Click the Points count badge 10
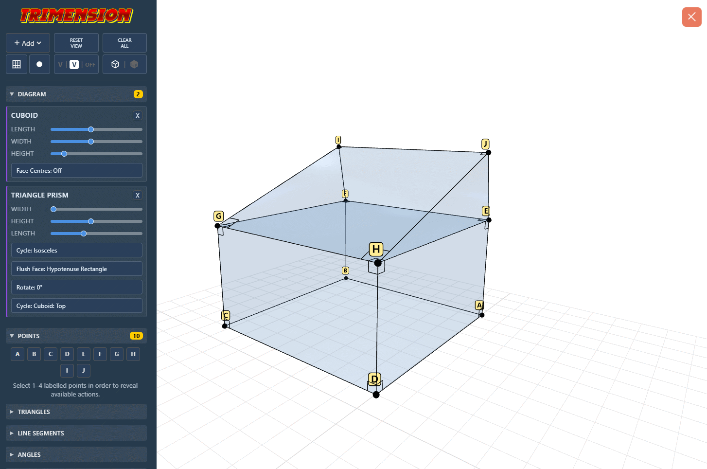The width and height of the screenshot is (707, 469). pyautogui.click(x=136, y=336)
